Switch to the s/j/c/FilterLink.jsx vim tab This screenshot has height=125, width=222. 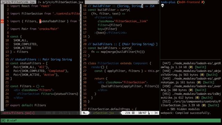18,2
